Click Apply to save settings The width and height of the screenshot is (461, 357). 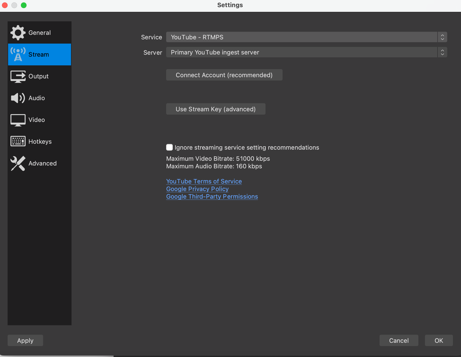click(x=25, y=341)
